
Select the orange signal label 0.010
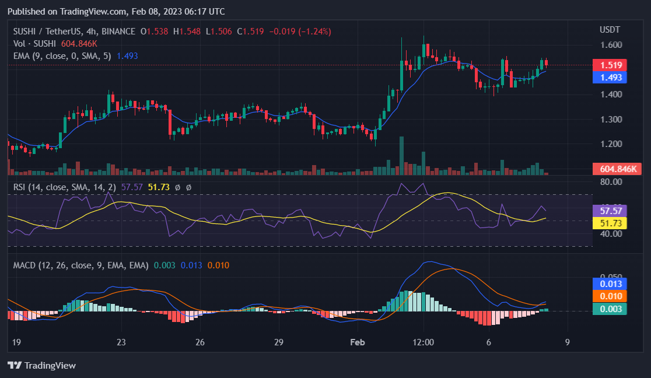click(610, 296)
